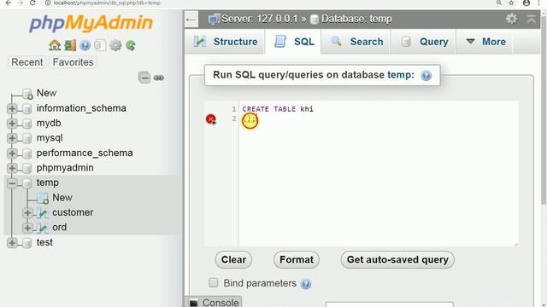Collapse all navigation tree items icon

coord(144,78)
